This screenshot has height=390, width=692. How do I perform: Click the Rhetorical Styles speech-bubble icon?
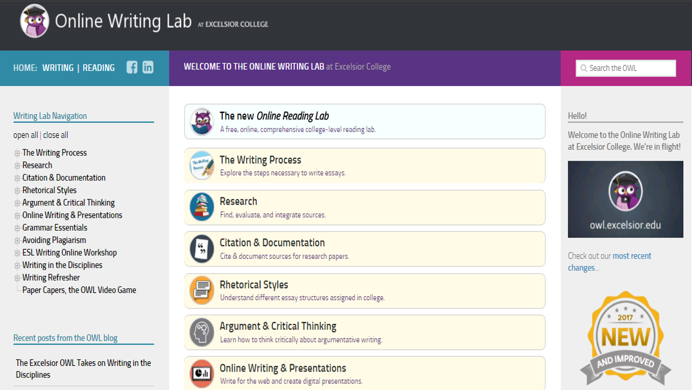(x=202, y=291)
